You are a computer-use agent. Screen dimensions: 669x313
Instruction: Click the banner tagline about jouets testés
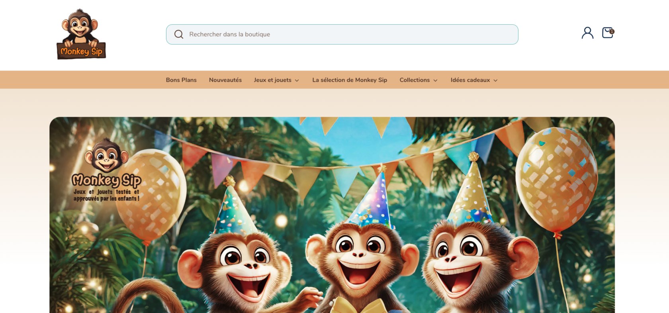pyautogui.click(x=106, y=195)
